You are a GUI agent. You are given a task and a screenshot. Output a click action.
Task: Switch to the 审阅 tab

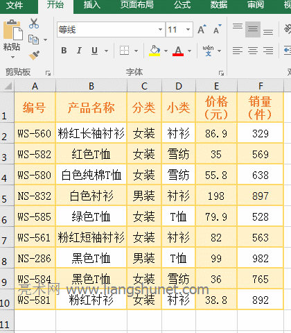click(x=256, y=5)
